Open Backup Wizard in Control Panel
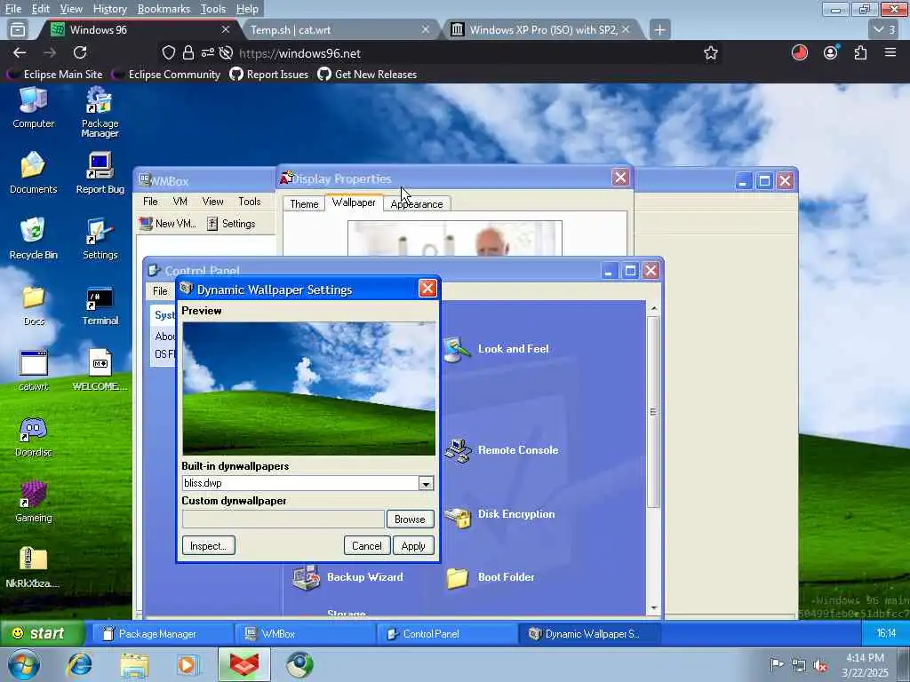Viewport: 910px width, 682px height. pyautogui.click(x=347, y=577)
